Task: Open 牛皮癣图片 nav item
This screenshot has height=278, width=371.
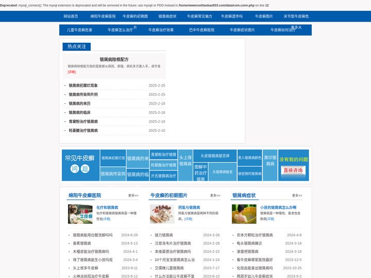Action: [x=264, y=16]
